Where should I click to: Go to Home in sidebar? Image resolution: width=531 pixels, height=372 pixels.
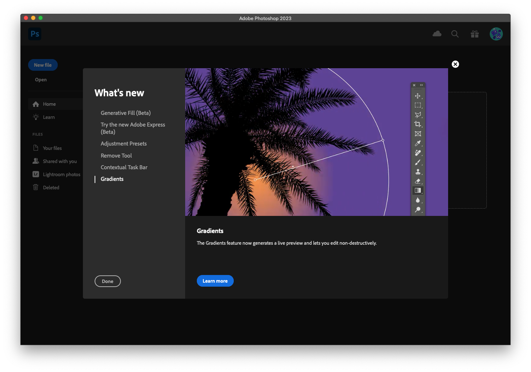[56, 104]
